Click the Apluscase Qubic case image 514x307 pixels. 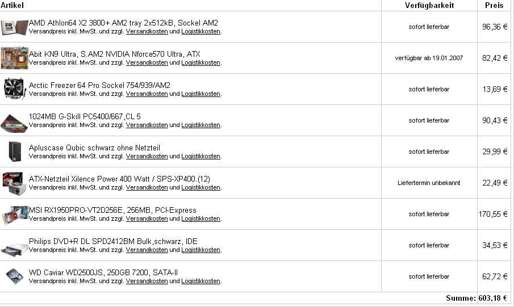[15, 152]
